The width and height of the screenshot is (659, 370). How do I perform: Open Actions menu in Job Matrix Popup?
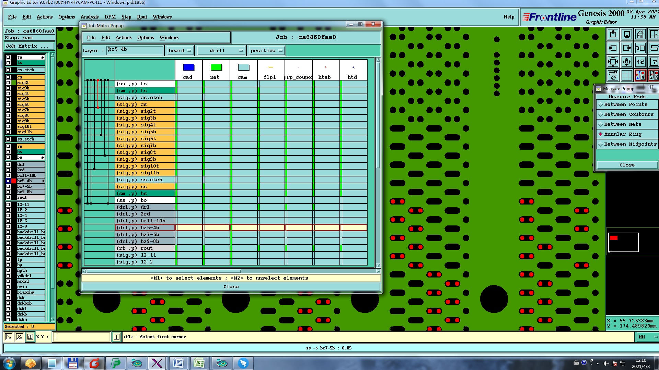tap(123, 37)
